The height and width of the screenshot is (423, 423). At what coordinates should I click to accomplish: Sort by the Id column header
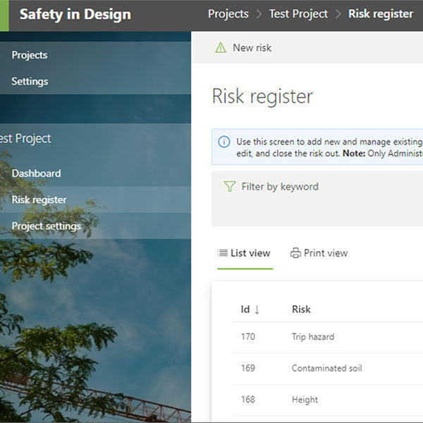point(245,309)
